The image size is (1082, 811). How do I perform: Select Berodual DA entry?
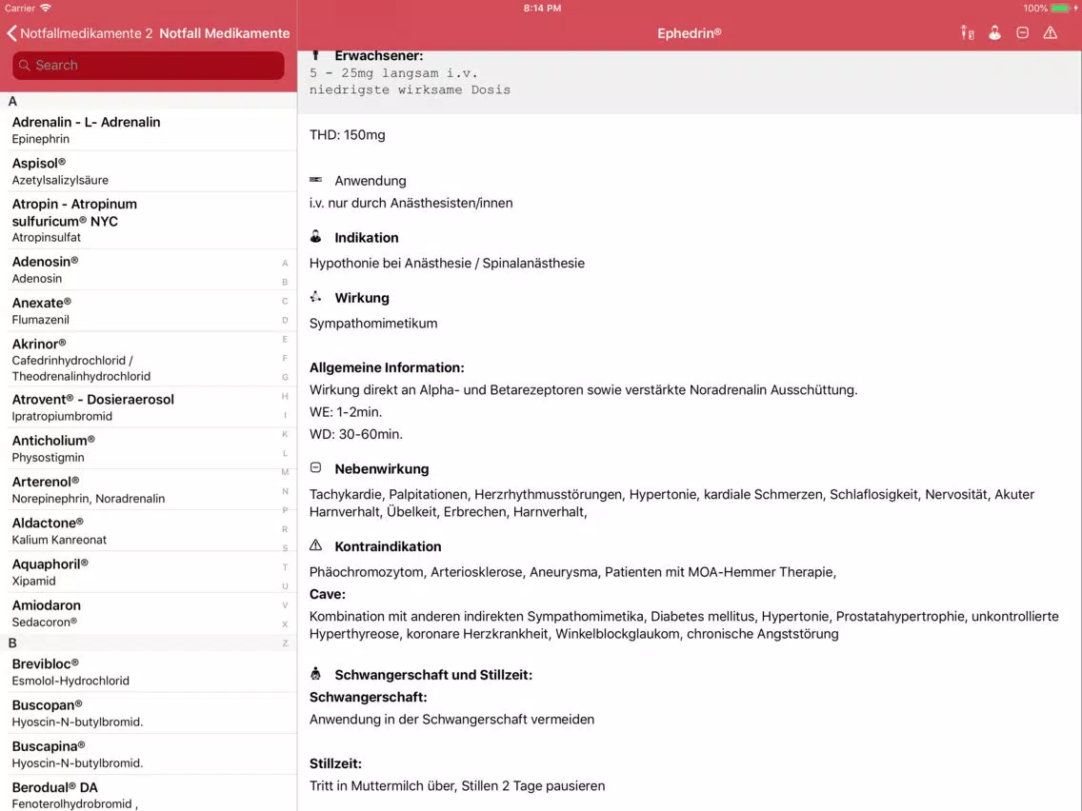149,794
